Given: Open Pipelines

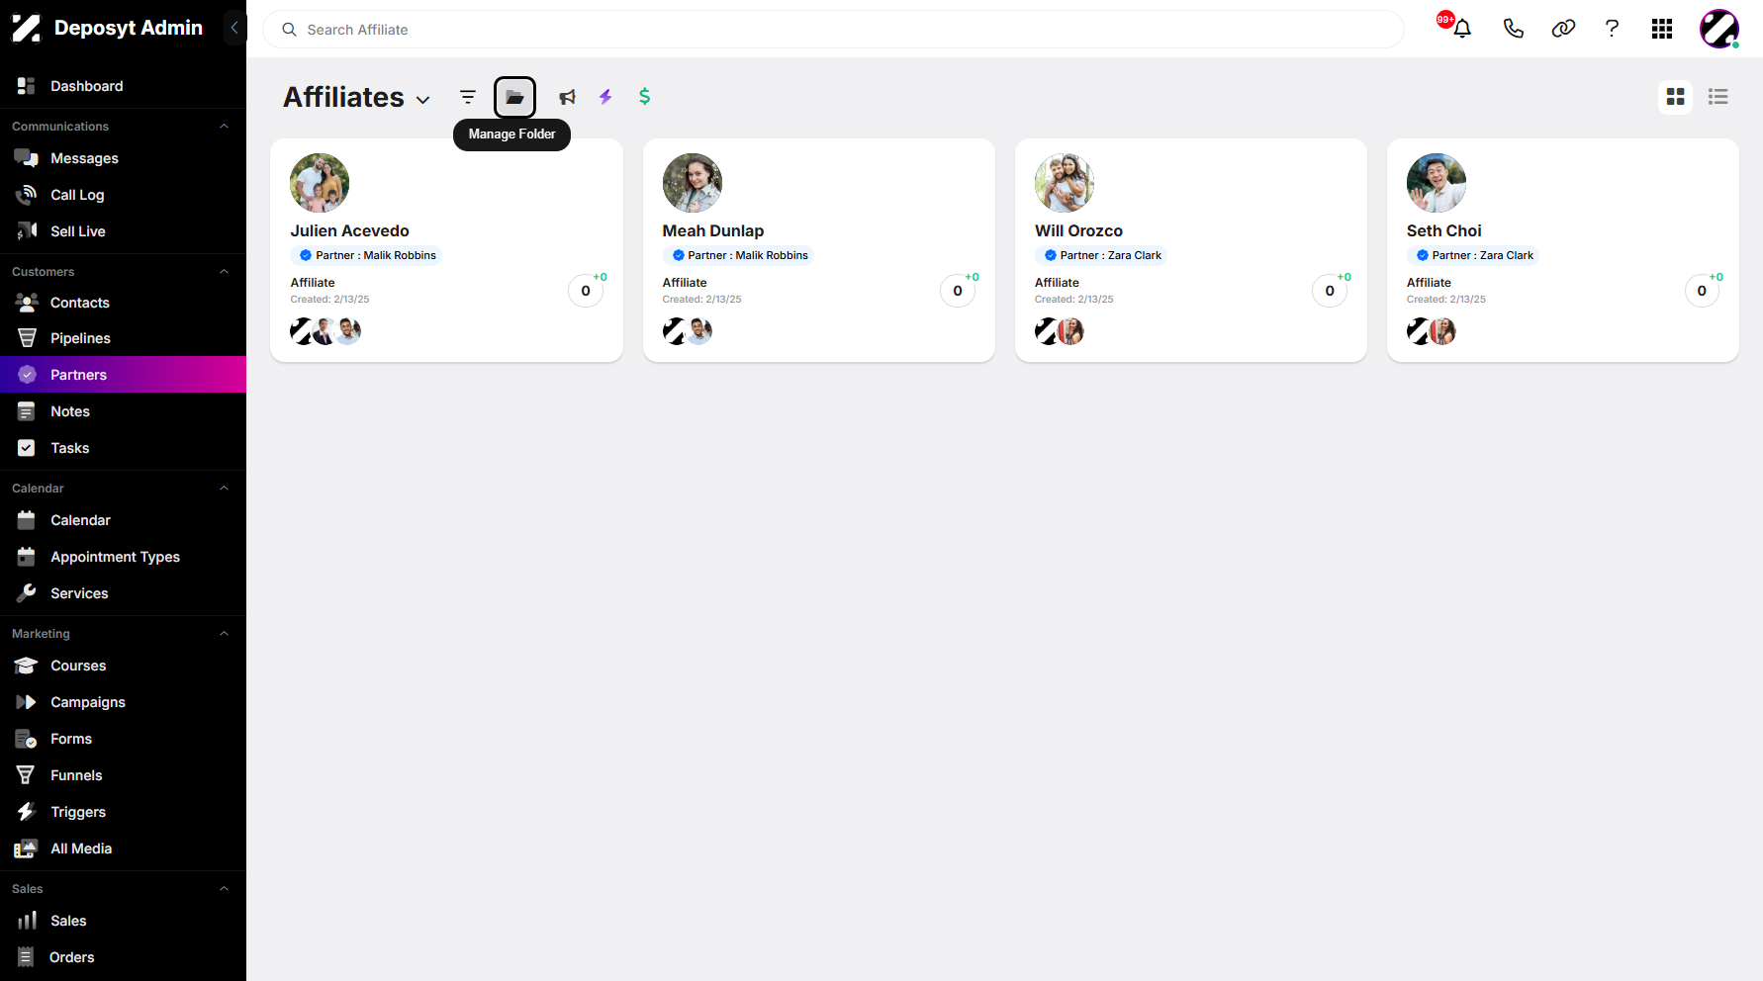Looking at the screenshot, I should click(123, 338).
